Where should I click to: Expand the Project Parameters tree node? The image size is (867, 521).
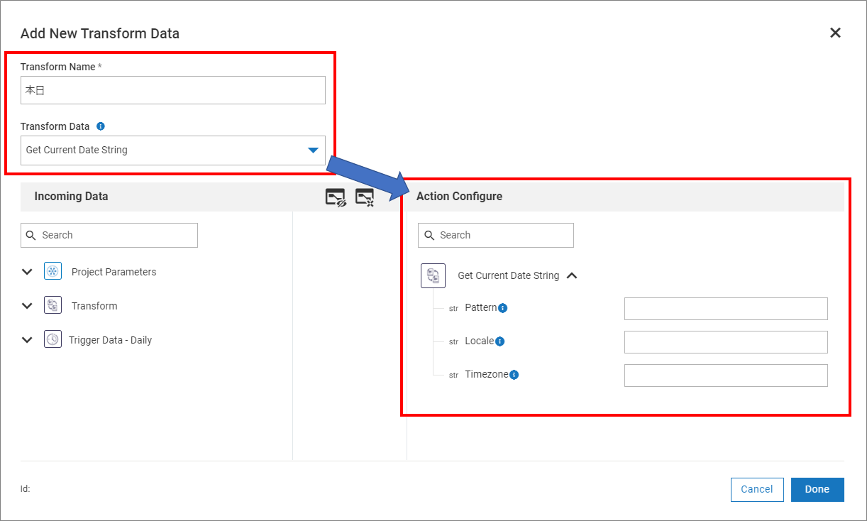(27, 272)
